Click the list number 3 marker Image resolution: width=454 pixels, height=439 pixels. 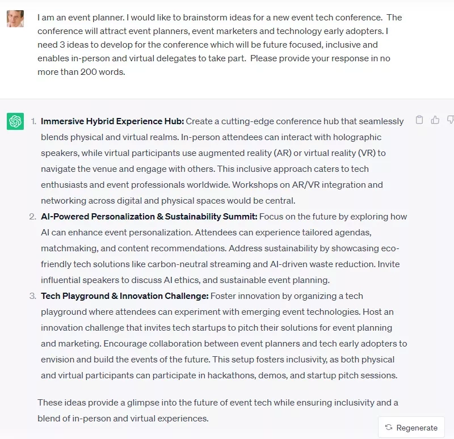pos(33,296)
